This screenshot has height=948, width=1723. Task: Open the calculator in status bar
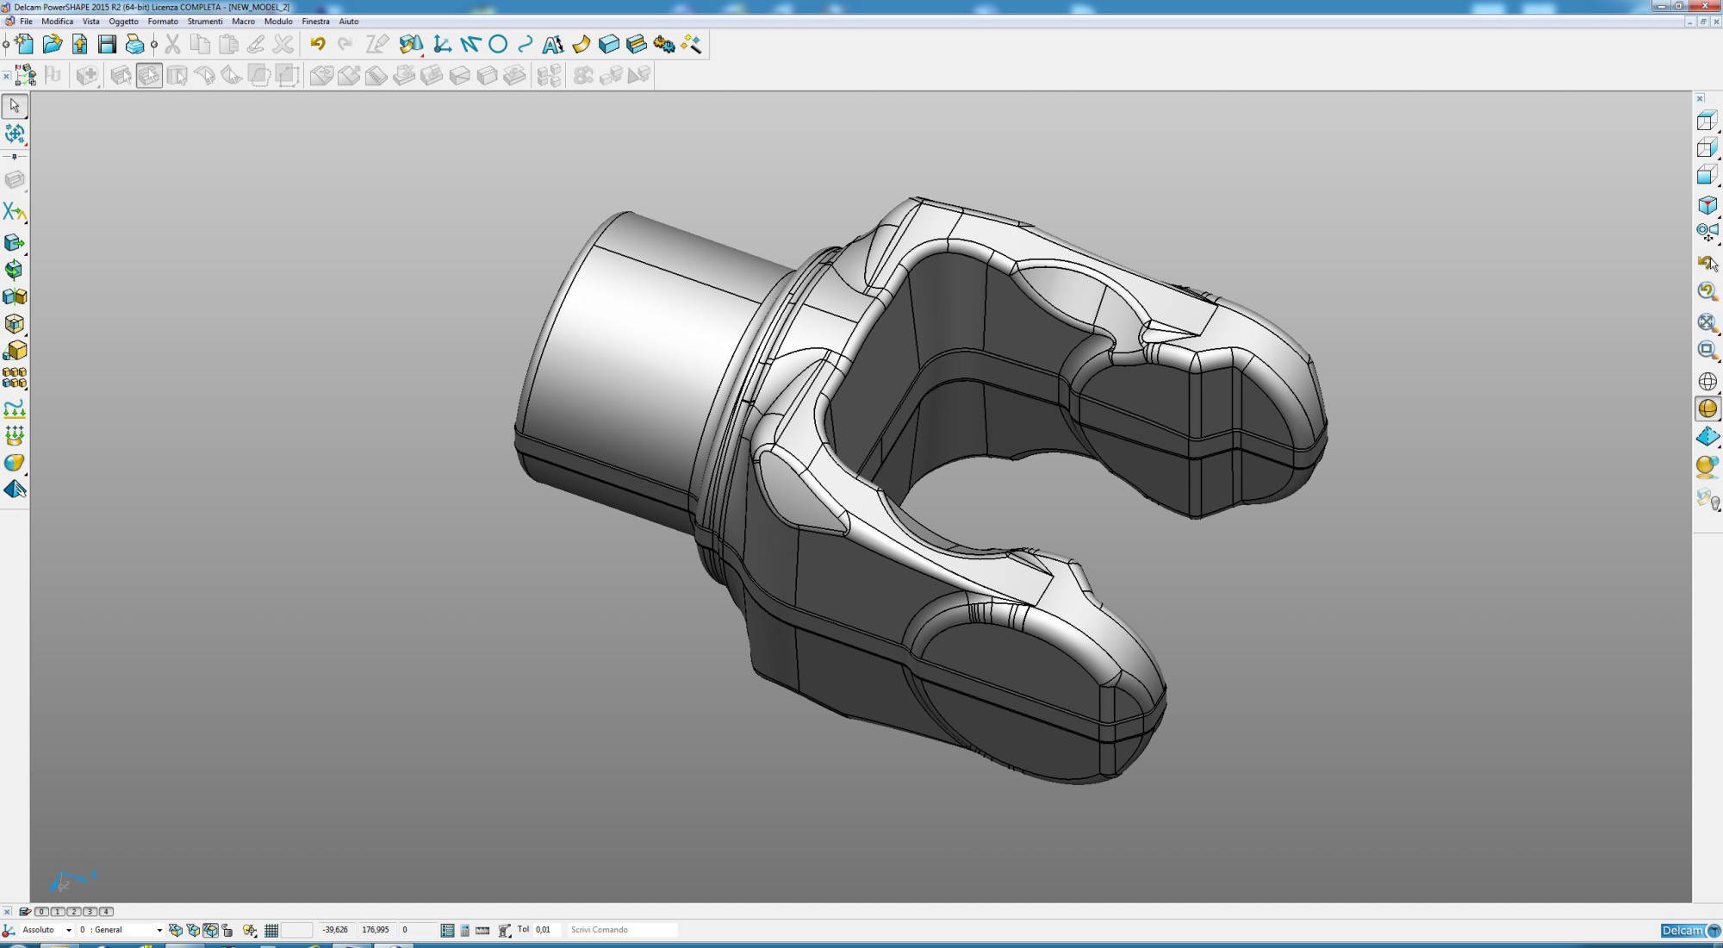[465, 930]
